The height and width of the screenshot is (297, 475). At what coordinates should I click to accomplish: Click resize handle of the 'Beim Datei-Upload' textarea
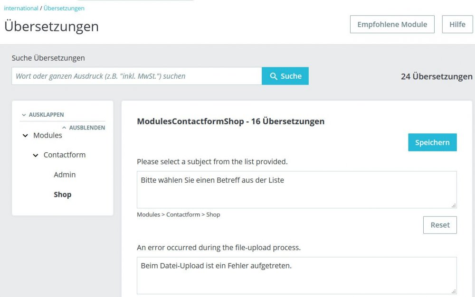pos(454,291)
